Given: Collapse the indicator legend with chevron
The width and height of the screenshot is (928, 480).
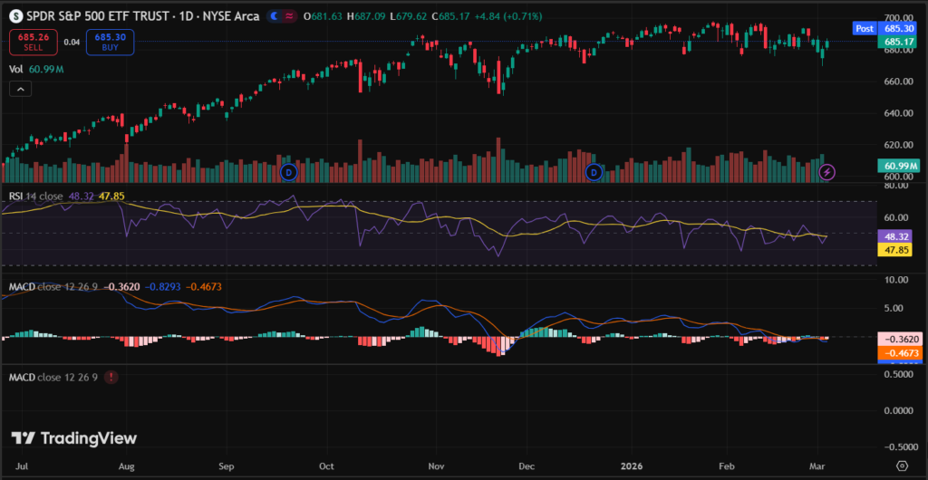Looking at the screenshot, I should click(20, 88).
